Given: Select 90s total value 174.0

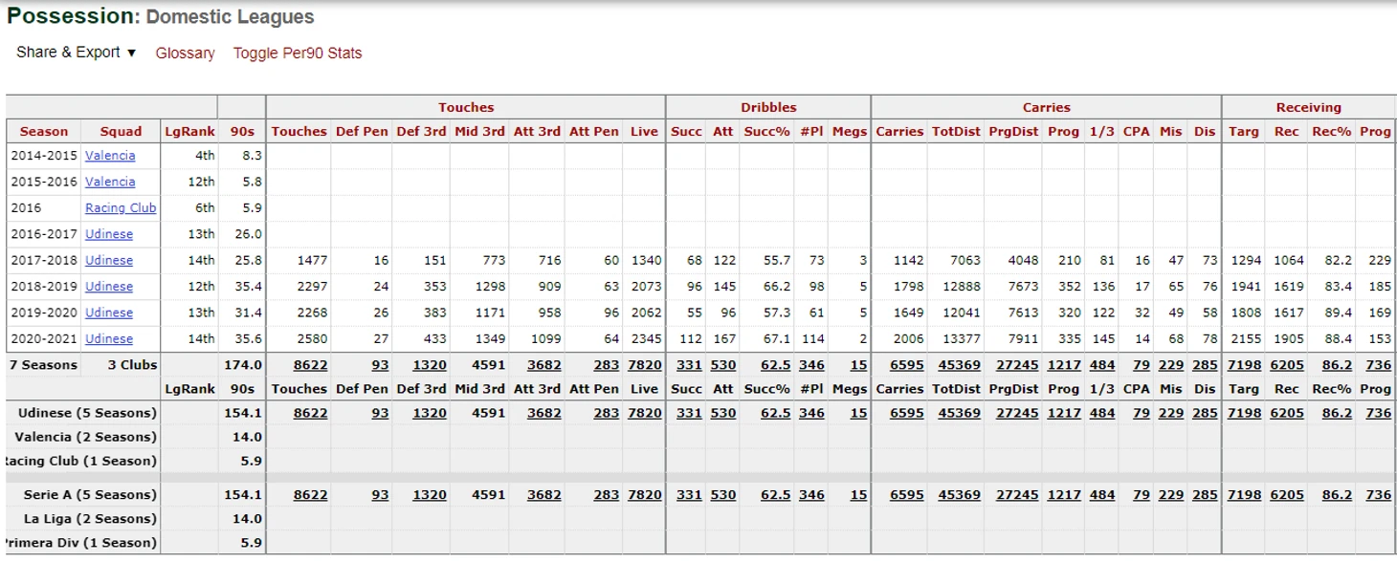Looking at the screenshot, I should pos(244,365).
